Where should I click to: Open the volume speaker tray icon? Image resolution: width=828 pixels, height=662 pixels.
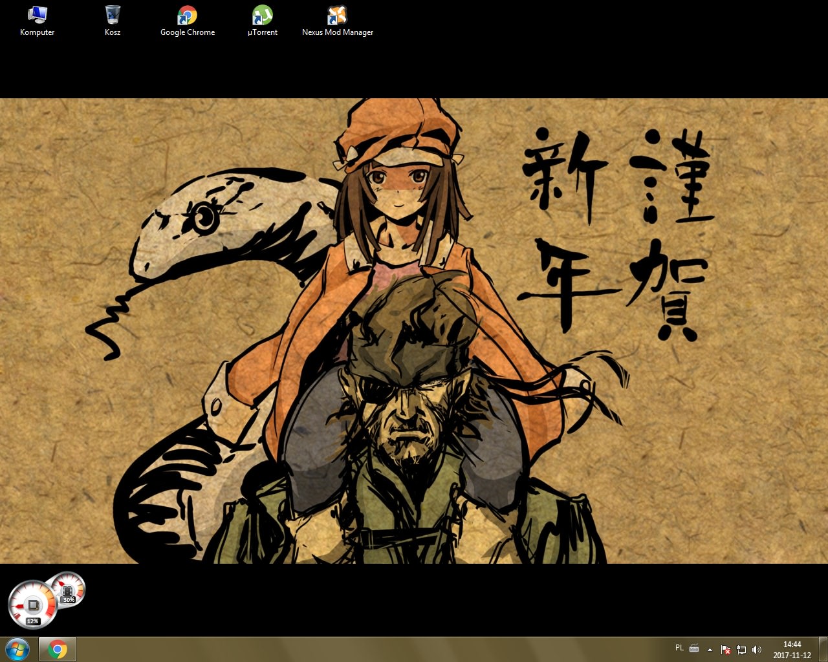[757, 649]
